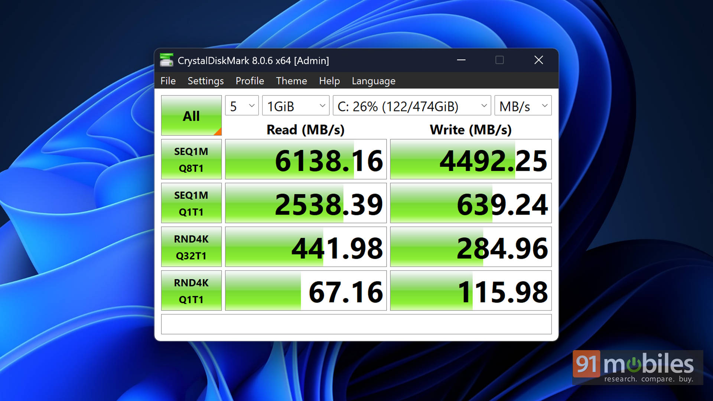
Task: Click the 6138.16 sequential read result bar
Action: (x=306, y=160)
